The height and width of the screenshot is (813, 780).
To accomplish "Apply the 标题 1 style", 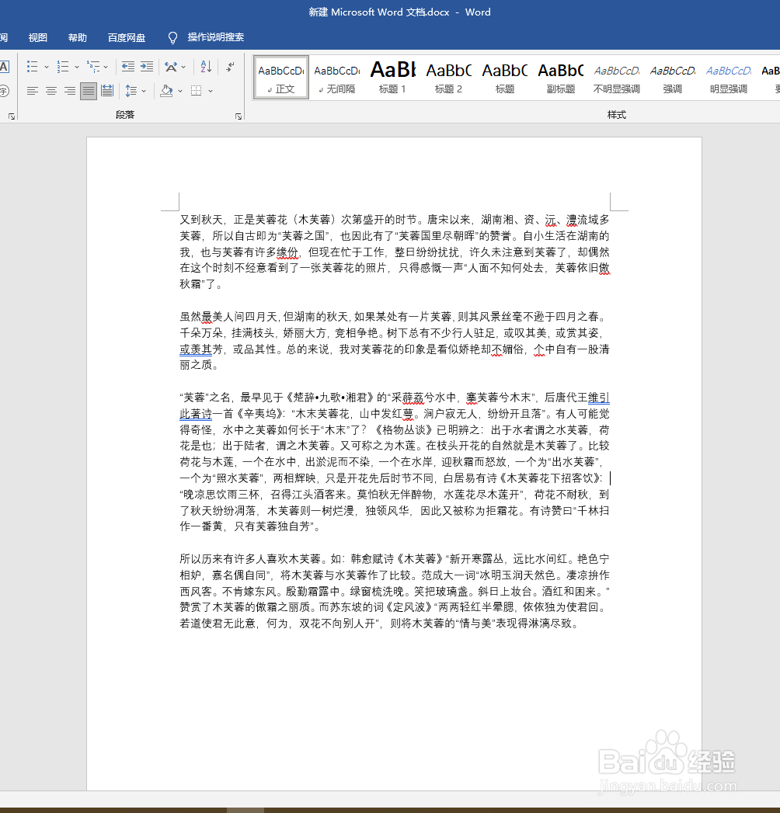I will pyautogui.click(x=392, y=77).
